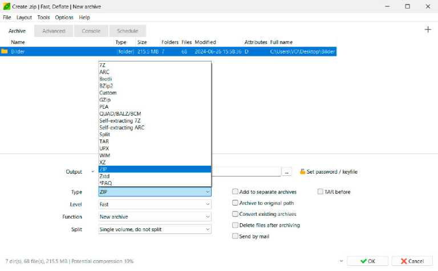Enable Add to separate archives
Screen dimensions: 438x271
pos(235,192)
